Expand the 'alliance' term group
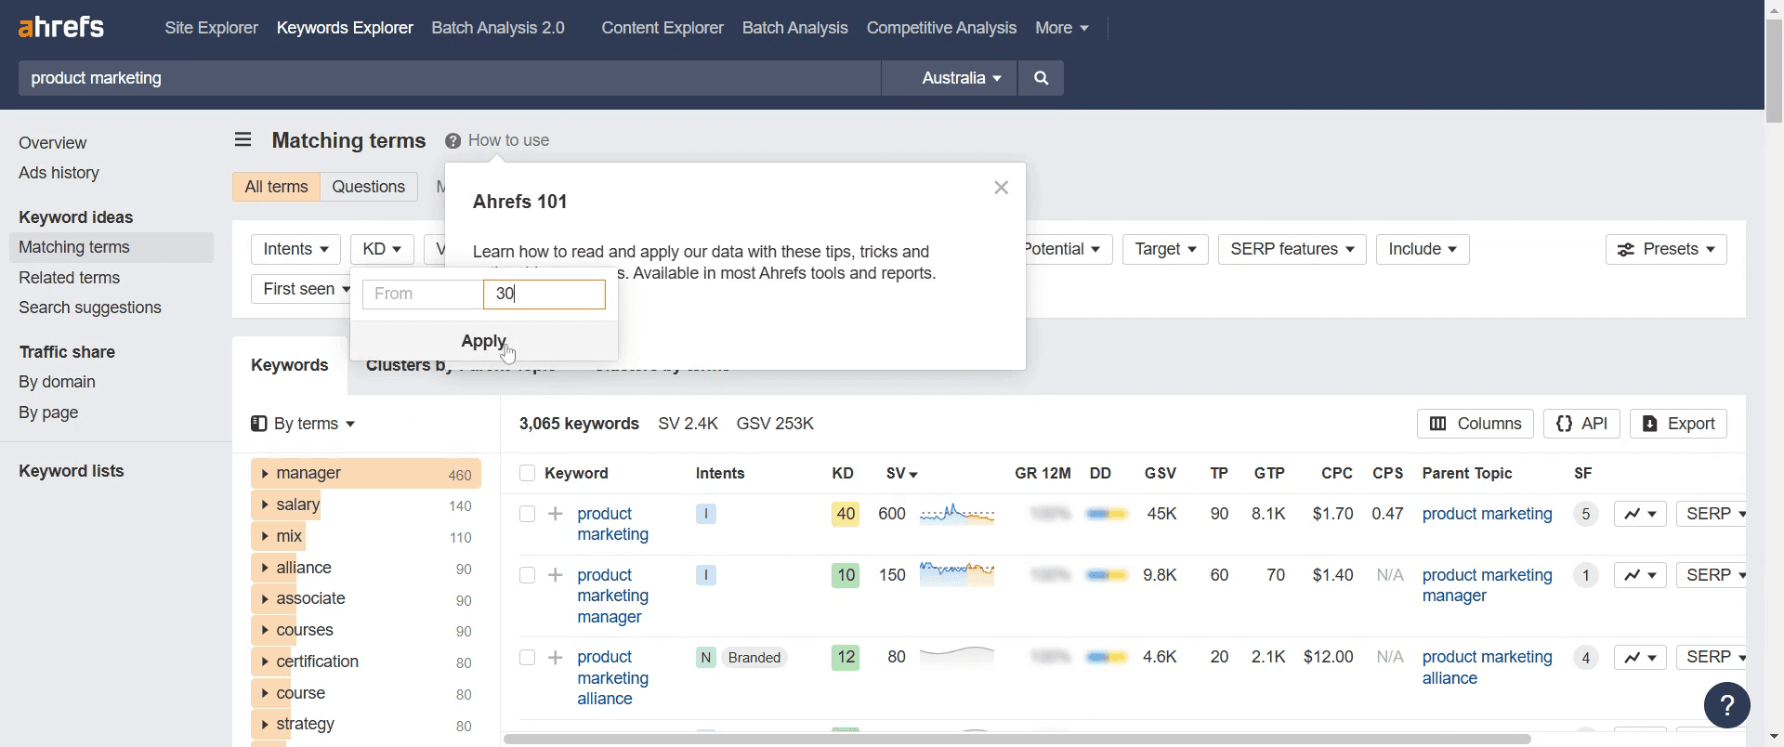The width and height of the screenshot is (1784, 747). tap(265, 568)
